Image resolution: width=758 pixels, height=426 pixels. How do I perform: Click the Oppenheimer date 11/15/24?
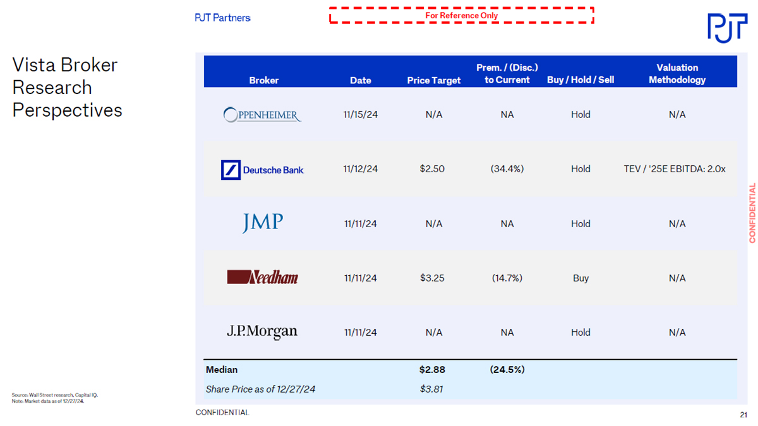(361, 115)
